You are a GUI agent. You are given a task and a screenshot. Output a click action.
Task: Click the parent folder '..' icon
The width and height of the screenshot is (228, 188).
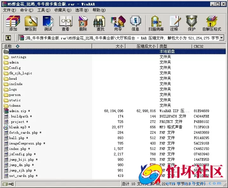6,51
